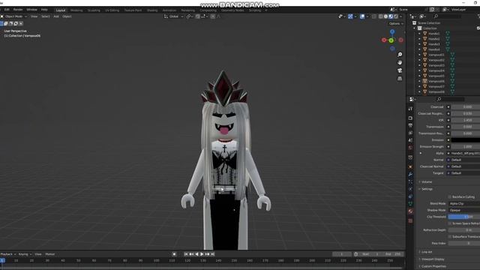Open the Object Data mesh tab icon

(x=410, y=204)
